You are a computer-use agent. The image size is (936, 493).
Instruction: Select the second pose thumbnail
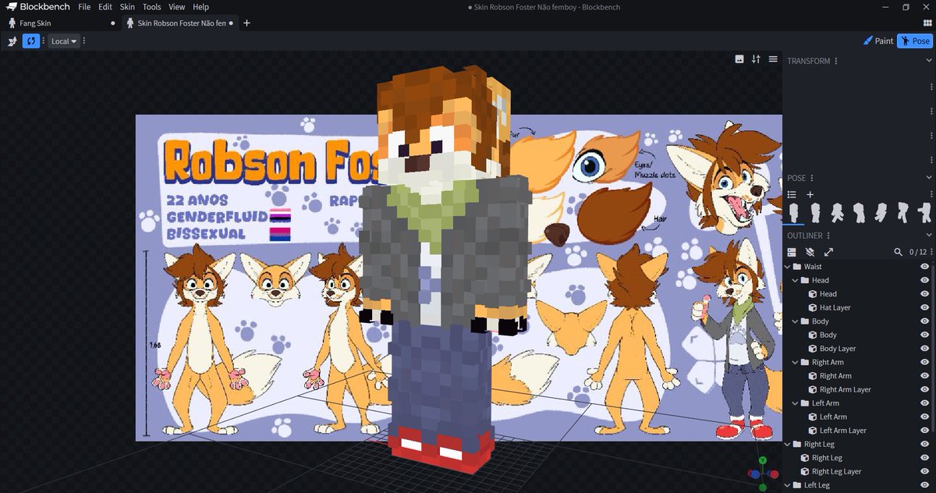click(x=815, y=213)
